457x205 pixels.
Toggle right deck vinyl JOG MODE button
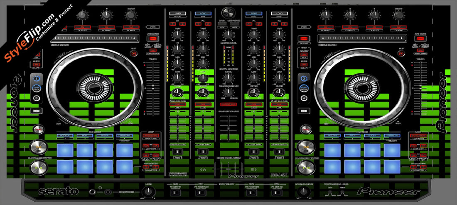pyautogui.click(x=420, y=39)
